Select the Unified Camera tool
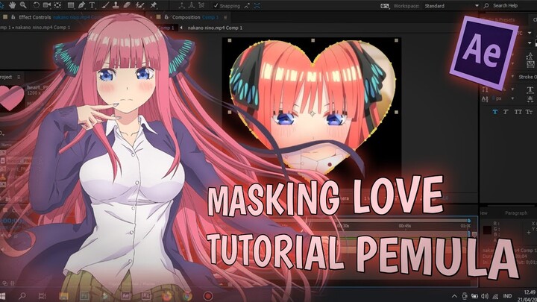 (47, 5)
